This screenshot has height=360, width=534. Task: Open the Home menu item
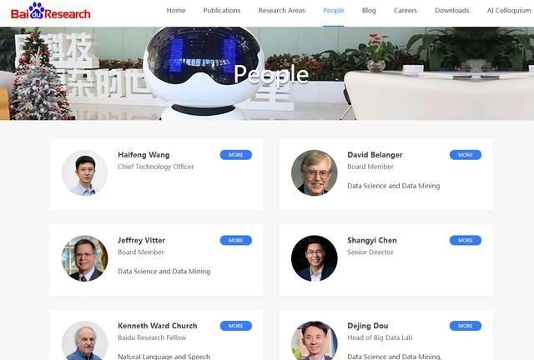(176, 11)
